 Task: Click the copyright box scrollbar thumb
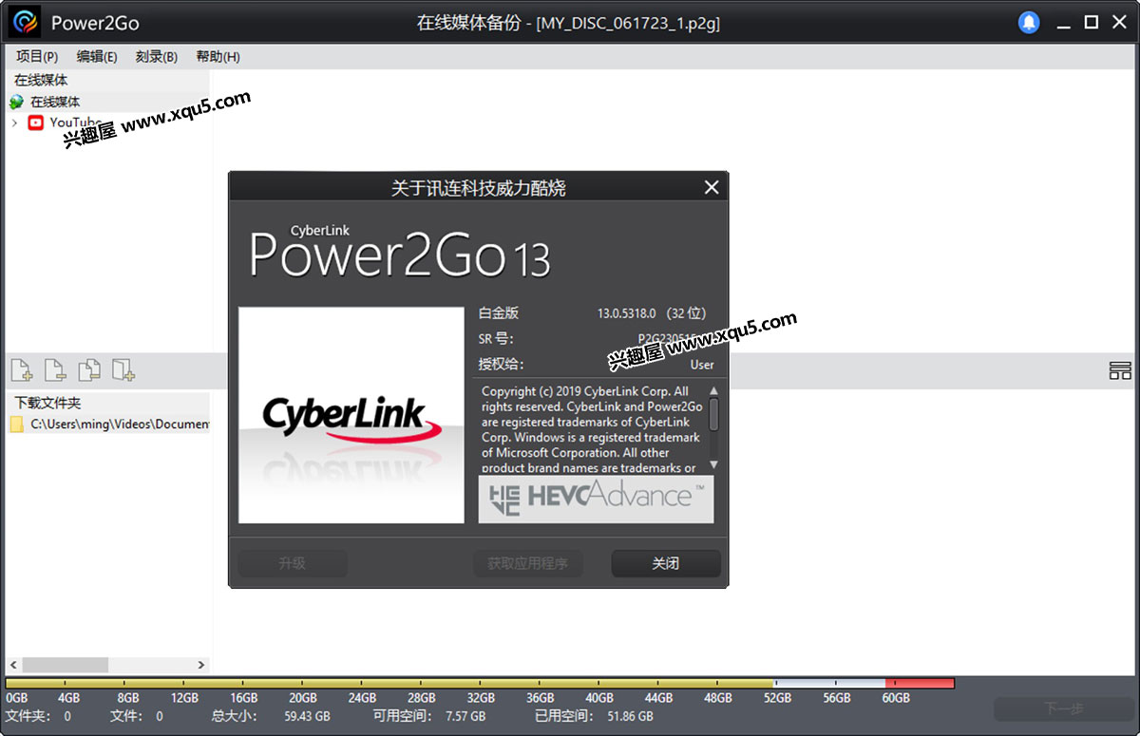coord(713,414)
